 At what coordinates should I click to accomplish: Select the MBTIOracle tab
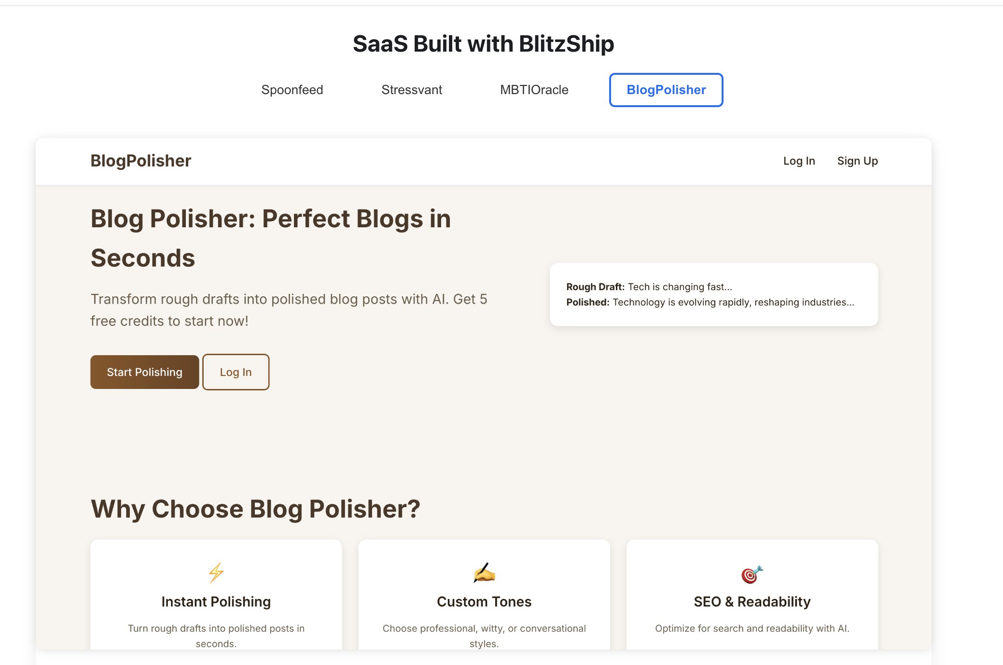(534, 90)
